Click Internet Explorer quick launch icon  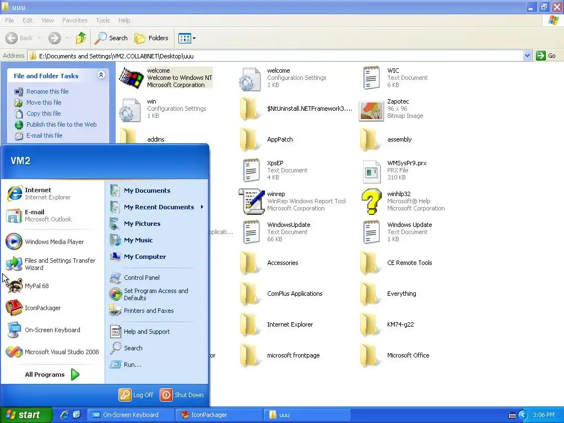[64, 415]
